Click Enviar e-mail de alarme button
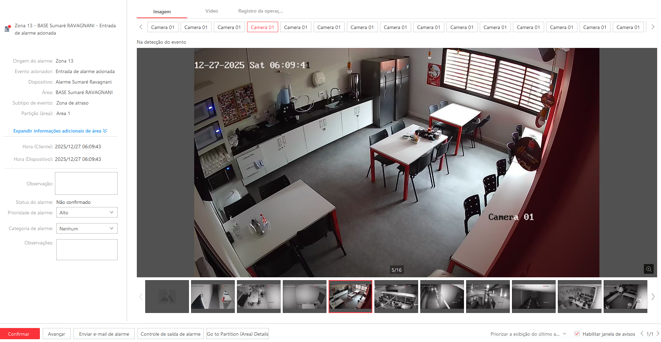 [104, 334]
